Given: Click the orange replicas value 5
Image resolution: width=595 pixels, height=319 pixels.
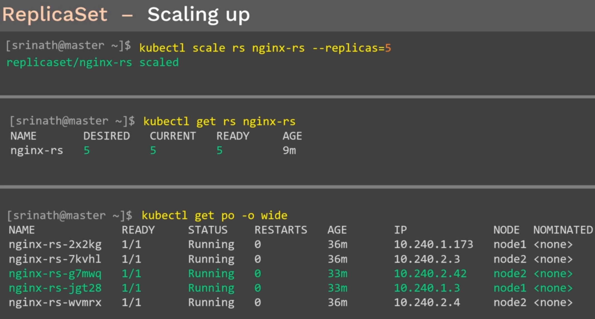Looking at the screenshot, I should 388,48.
